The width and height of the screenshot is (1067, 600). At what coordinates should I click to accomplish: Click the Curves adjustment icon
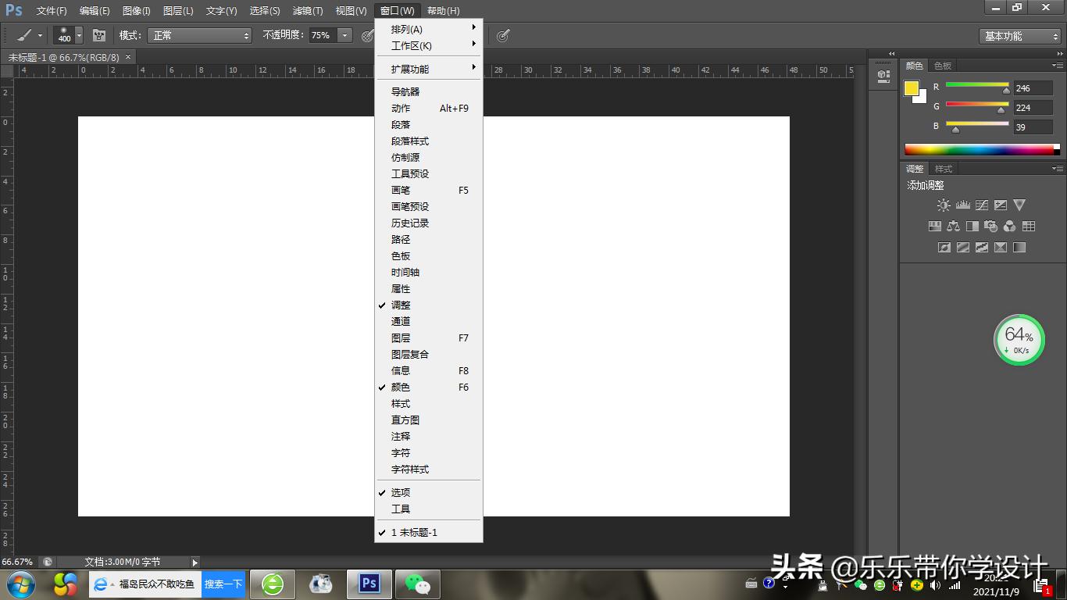982,205
